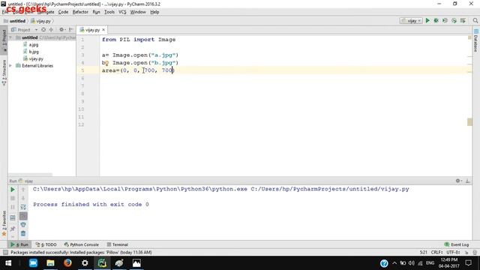Open the Event Log
This screenshot has width=480, height=270.
[457, 244]
